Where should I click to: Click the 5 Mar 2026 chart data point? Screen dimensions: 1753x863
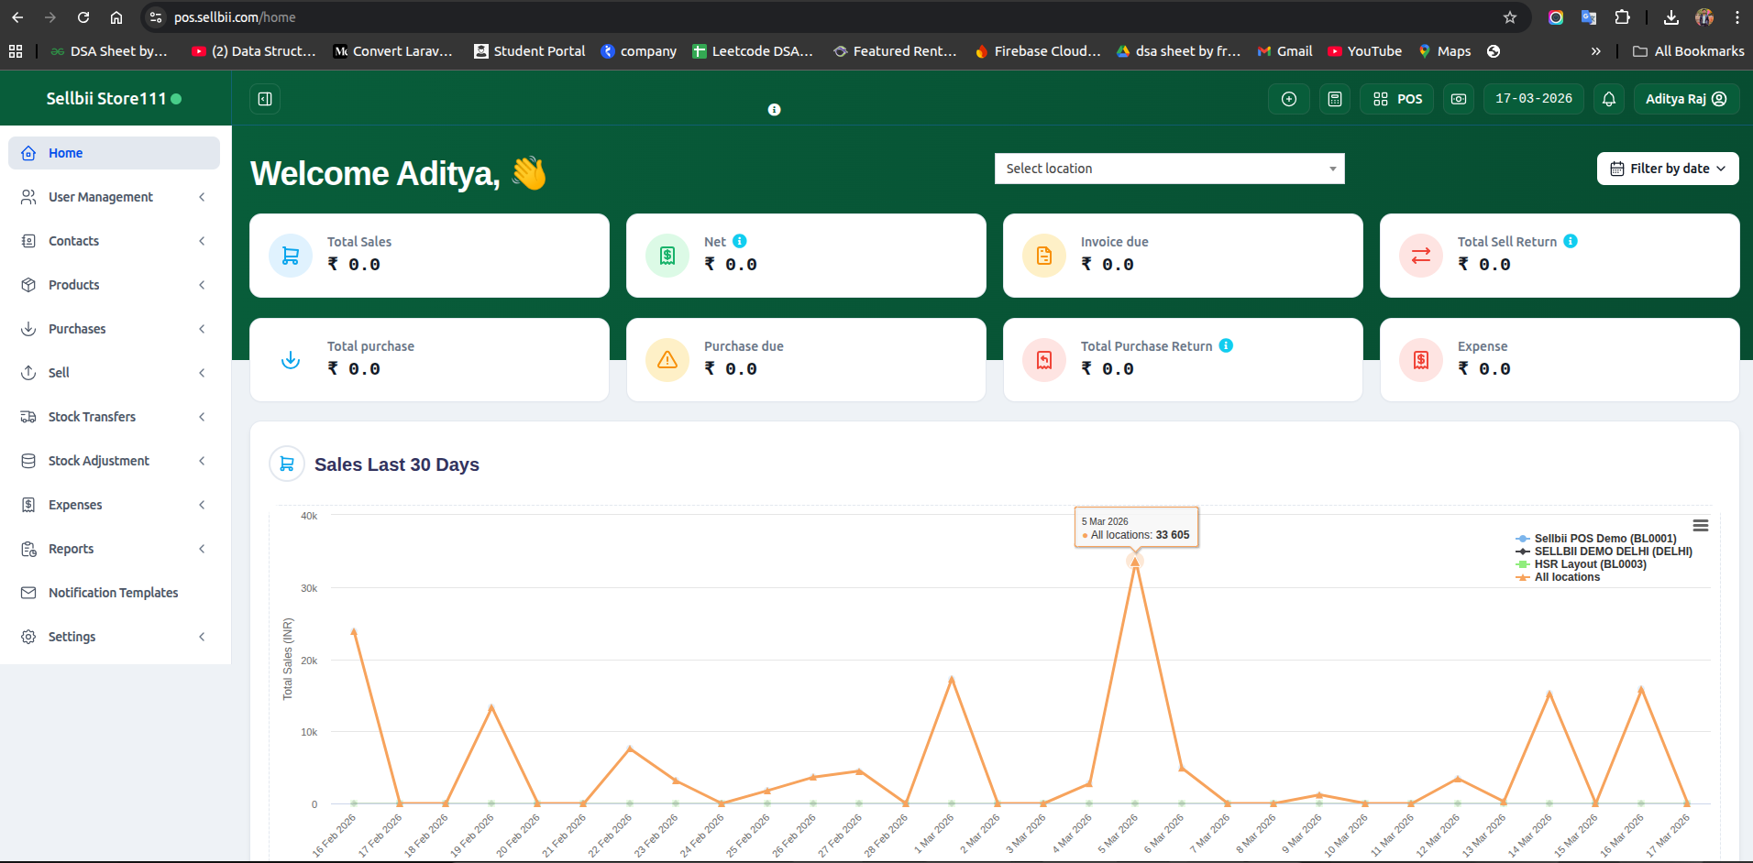point(1135,562)
